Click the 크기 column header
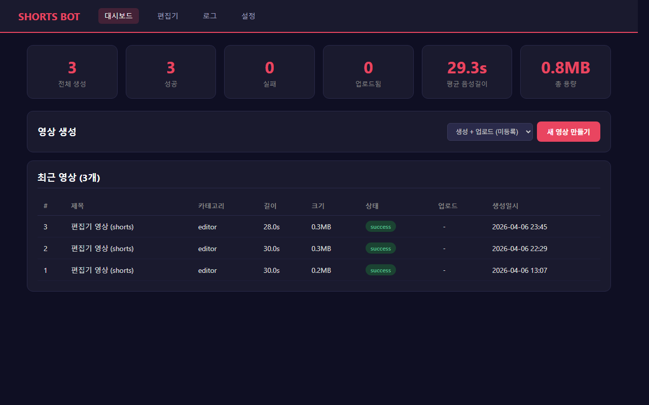The width and height of the screenshot is (649, 405). click(318, 206)
